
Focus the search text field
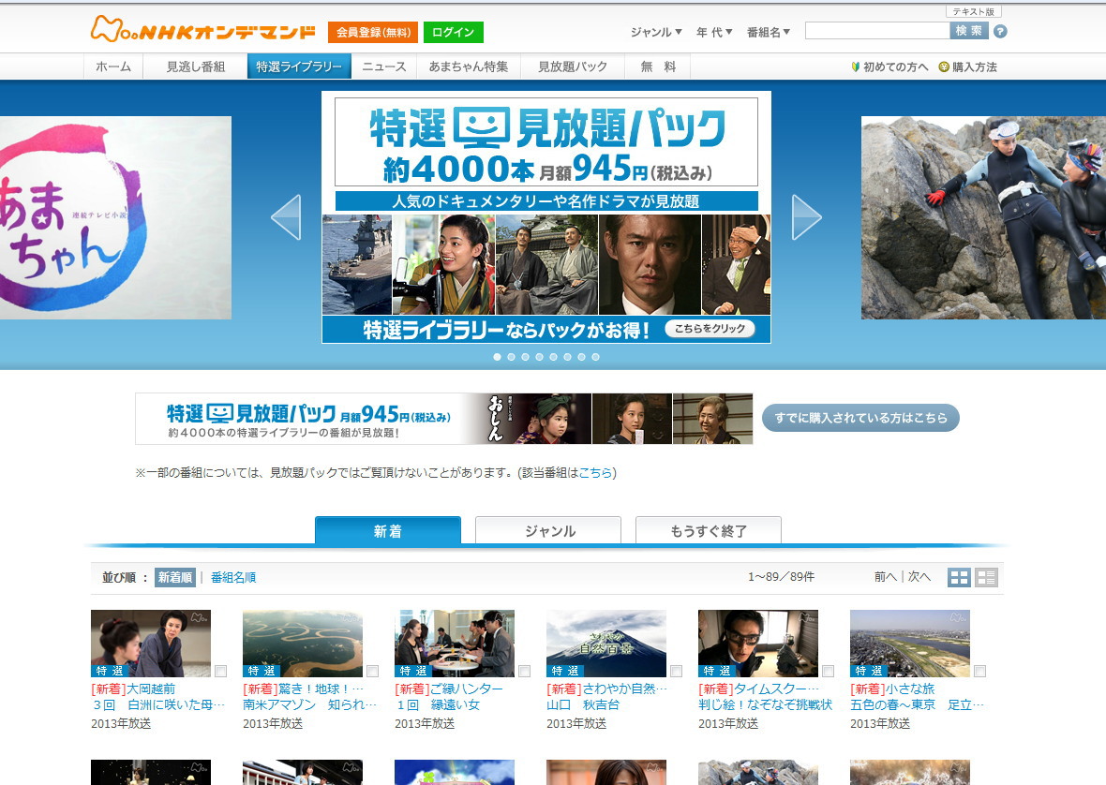tap(877, 30)
